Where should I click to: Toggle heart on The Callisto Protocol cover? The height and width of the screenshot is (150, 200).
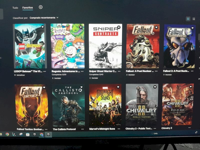coord(81,87)
